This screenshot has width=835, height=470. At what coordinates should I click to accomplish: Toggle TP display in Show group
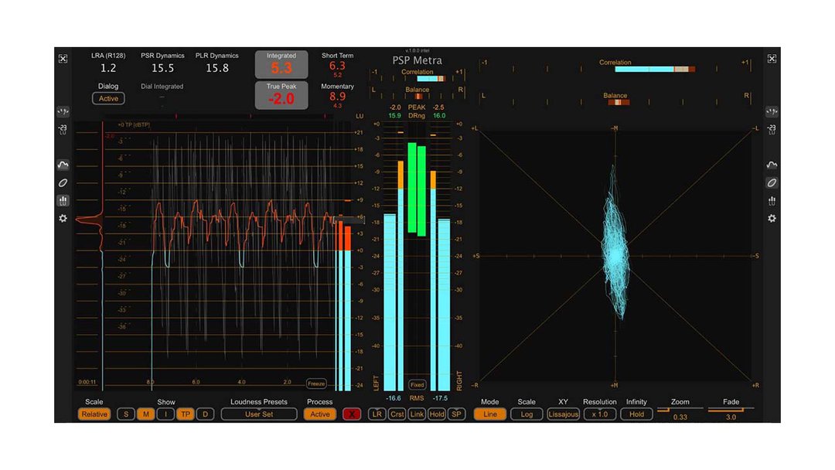click(x=186, y=414)
